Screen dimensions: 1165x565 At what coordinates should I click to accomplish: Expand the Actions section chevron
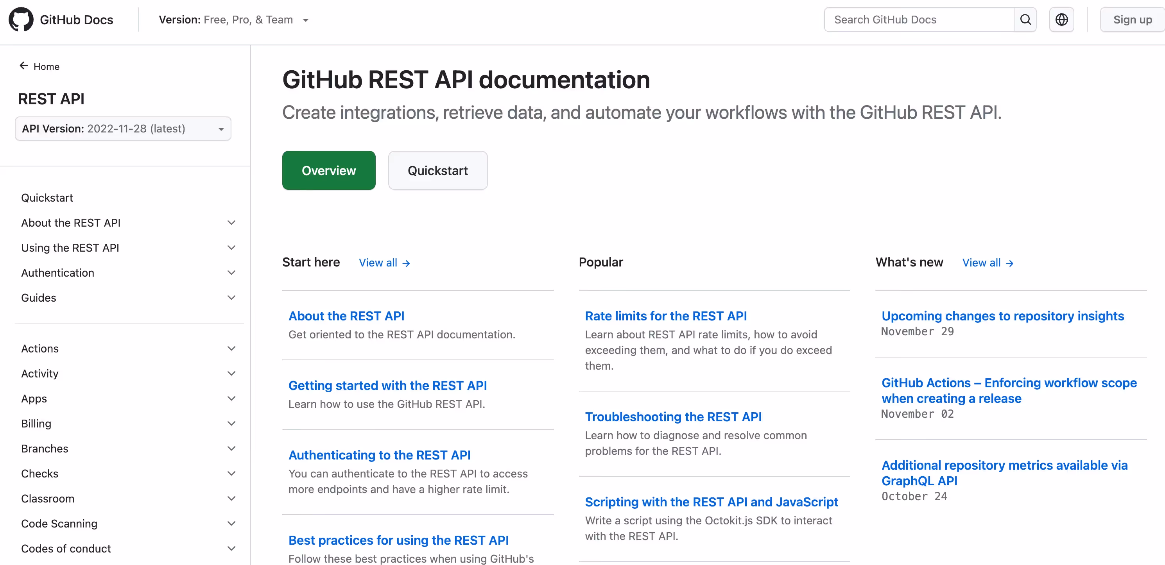tap(231, 349)
